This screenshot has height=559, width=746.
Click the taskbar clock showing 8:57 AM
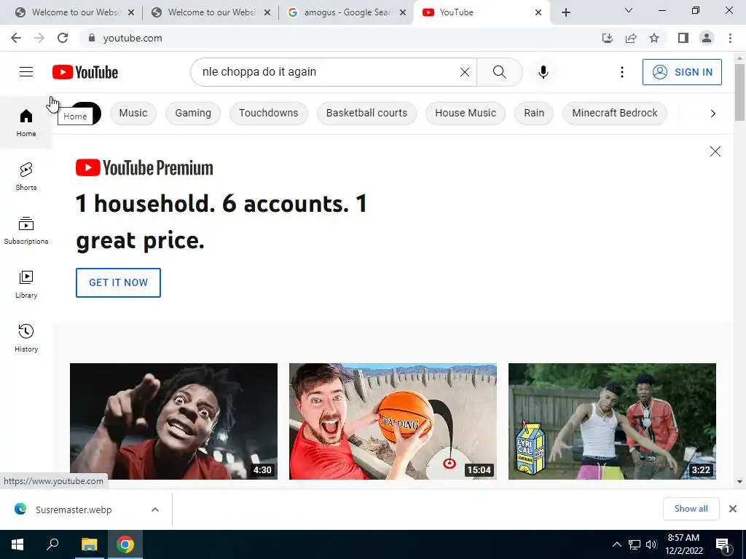[x=684, y=544]
